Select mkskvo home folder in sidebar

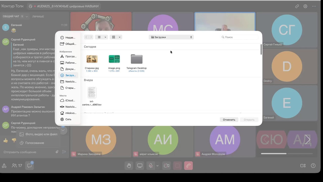point(68,113)
